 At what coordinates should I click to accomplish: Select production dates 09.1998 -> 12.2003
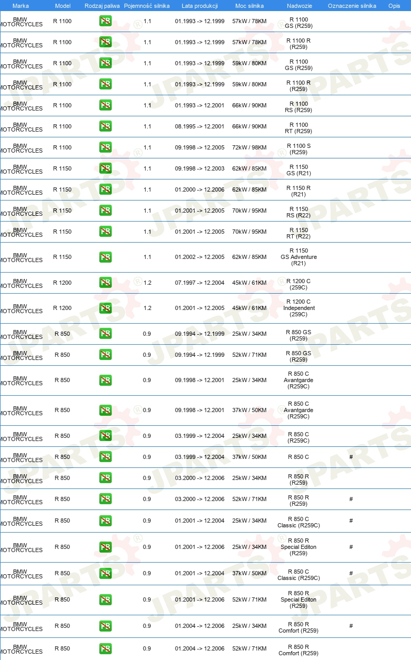(x=200, y=168)
